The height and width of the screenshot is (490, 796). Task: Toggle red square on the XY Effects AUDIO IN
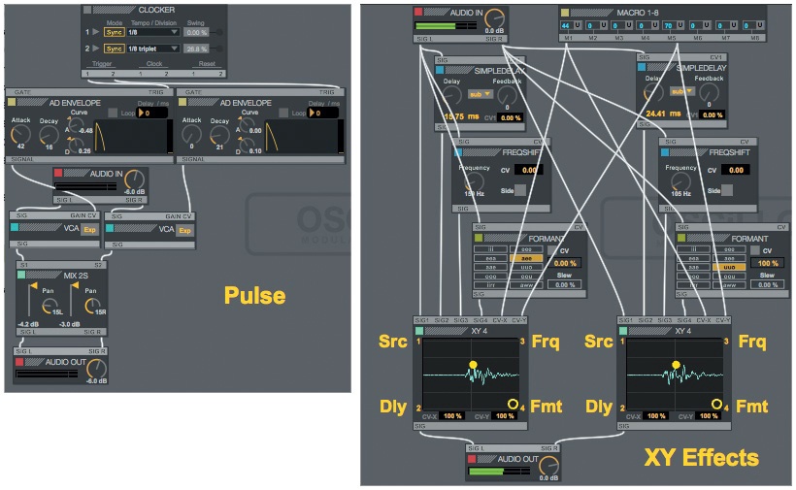[x=418, y=12]
